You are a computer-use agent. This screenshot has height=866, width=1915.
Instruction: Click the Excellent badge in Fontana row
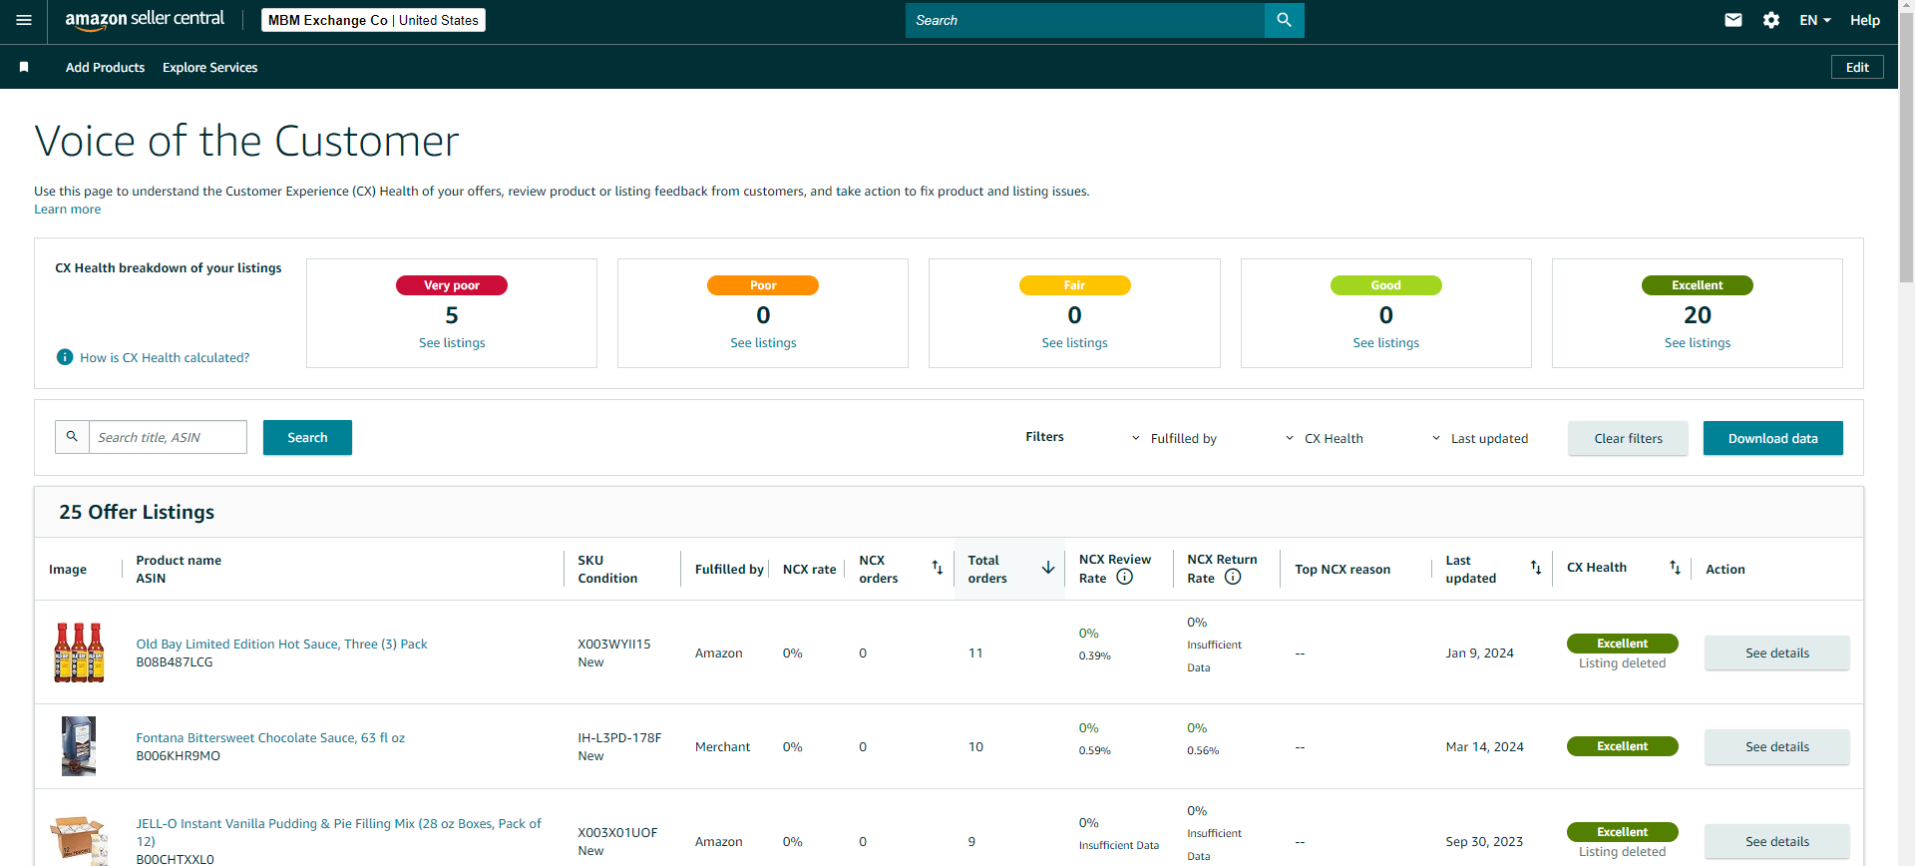coord(1622,746)
